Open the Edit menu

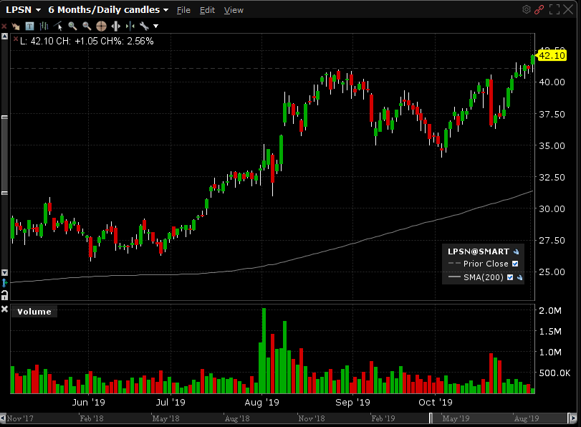207,10
